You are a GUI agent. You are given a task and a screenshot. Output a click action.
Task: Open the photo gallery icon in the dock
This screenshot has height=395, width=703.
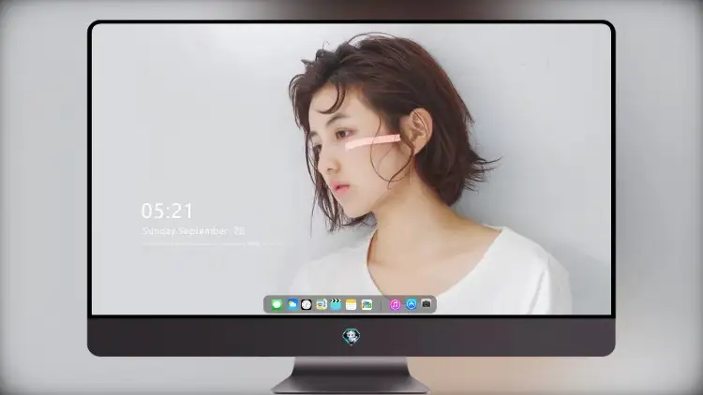tap(366, 304)
